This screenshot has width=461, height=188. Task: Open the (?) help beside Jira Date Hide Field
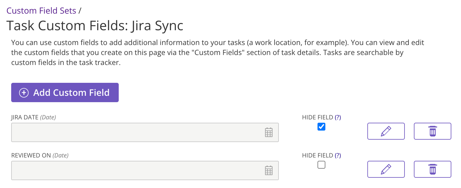tap(338, 117)
